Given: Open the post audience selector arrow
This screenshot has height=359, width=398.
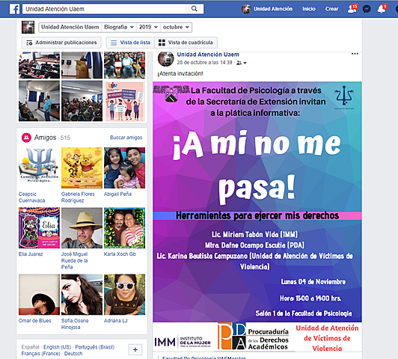Looking at the screenshot, I should coord(245,63).
